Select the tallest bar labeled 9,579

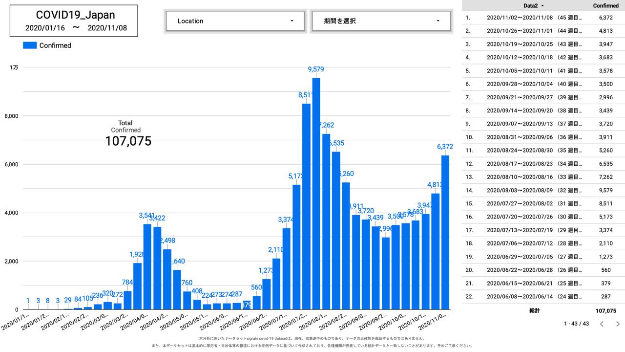(x=316, y=193)
